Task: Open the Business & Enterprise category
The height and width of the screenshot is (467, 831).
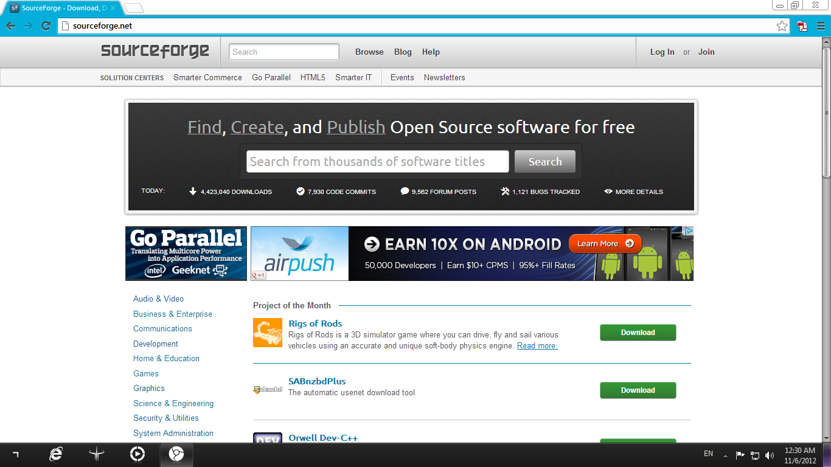Action: 173,314
